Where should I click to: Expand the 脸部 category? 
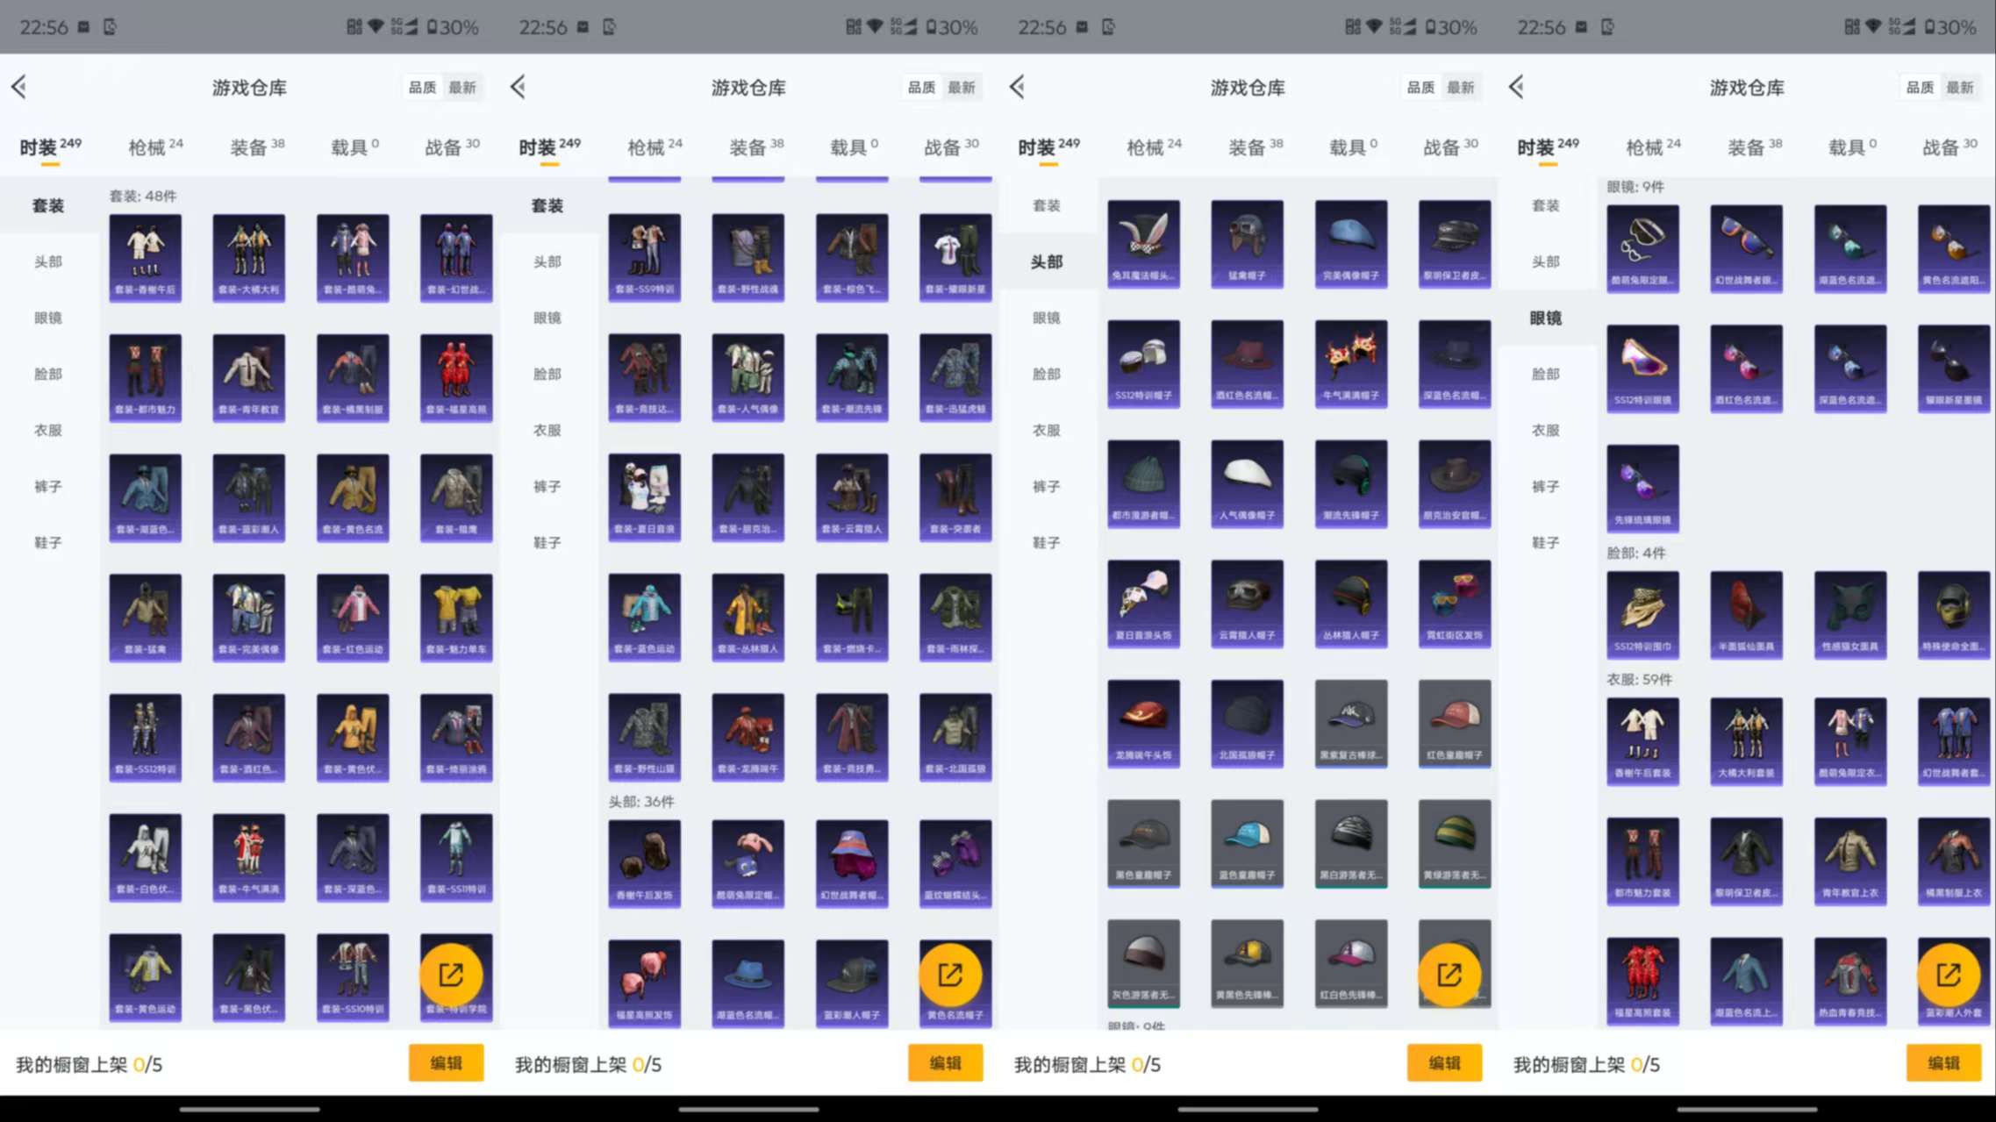click(x=48, y=373)
